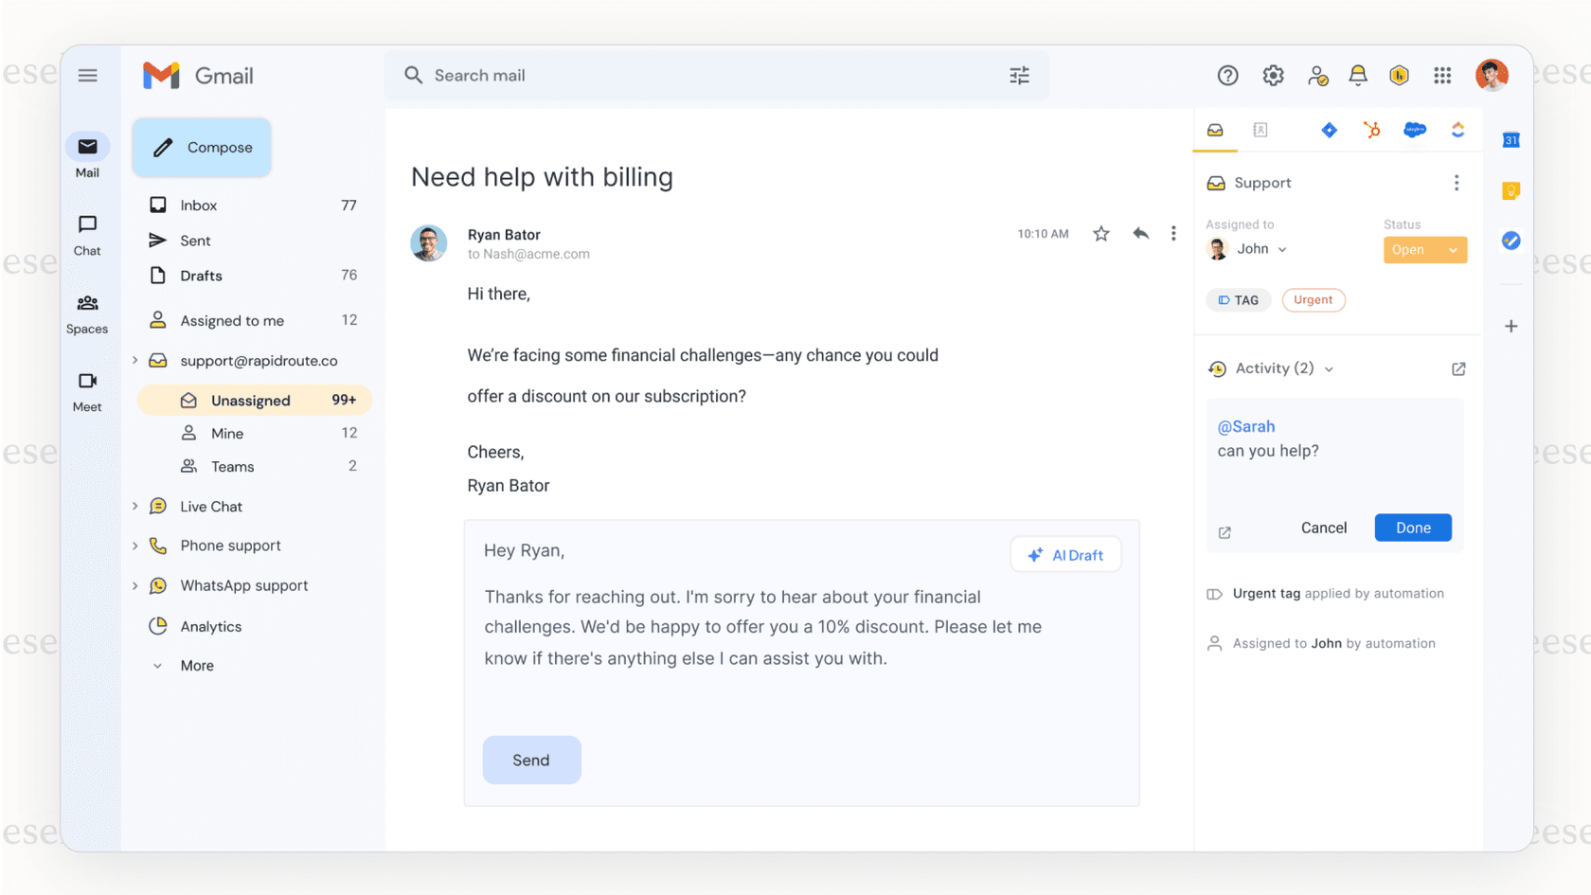Viewport: 1591px width, 895px height.
Task: Open the Salesforce integration tab
Action: tap(1414, 130)
